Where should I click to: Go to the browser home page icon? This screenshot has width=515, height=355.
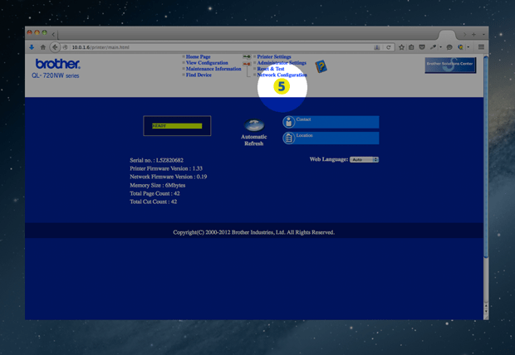tap(42, 47)
